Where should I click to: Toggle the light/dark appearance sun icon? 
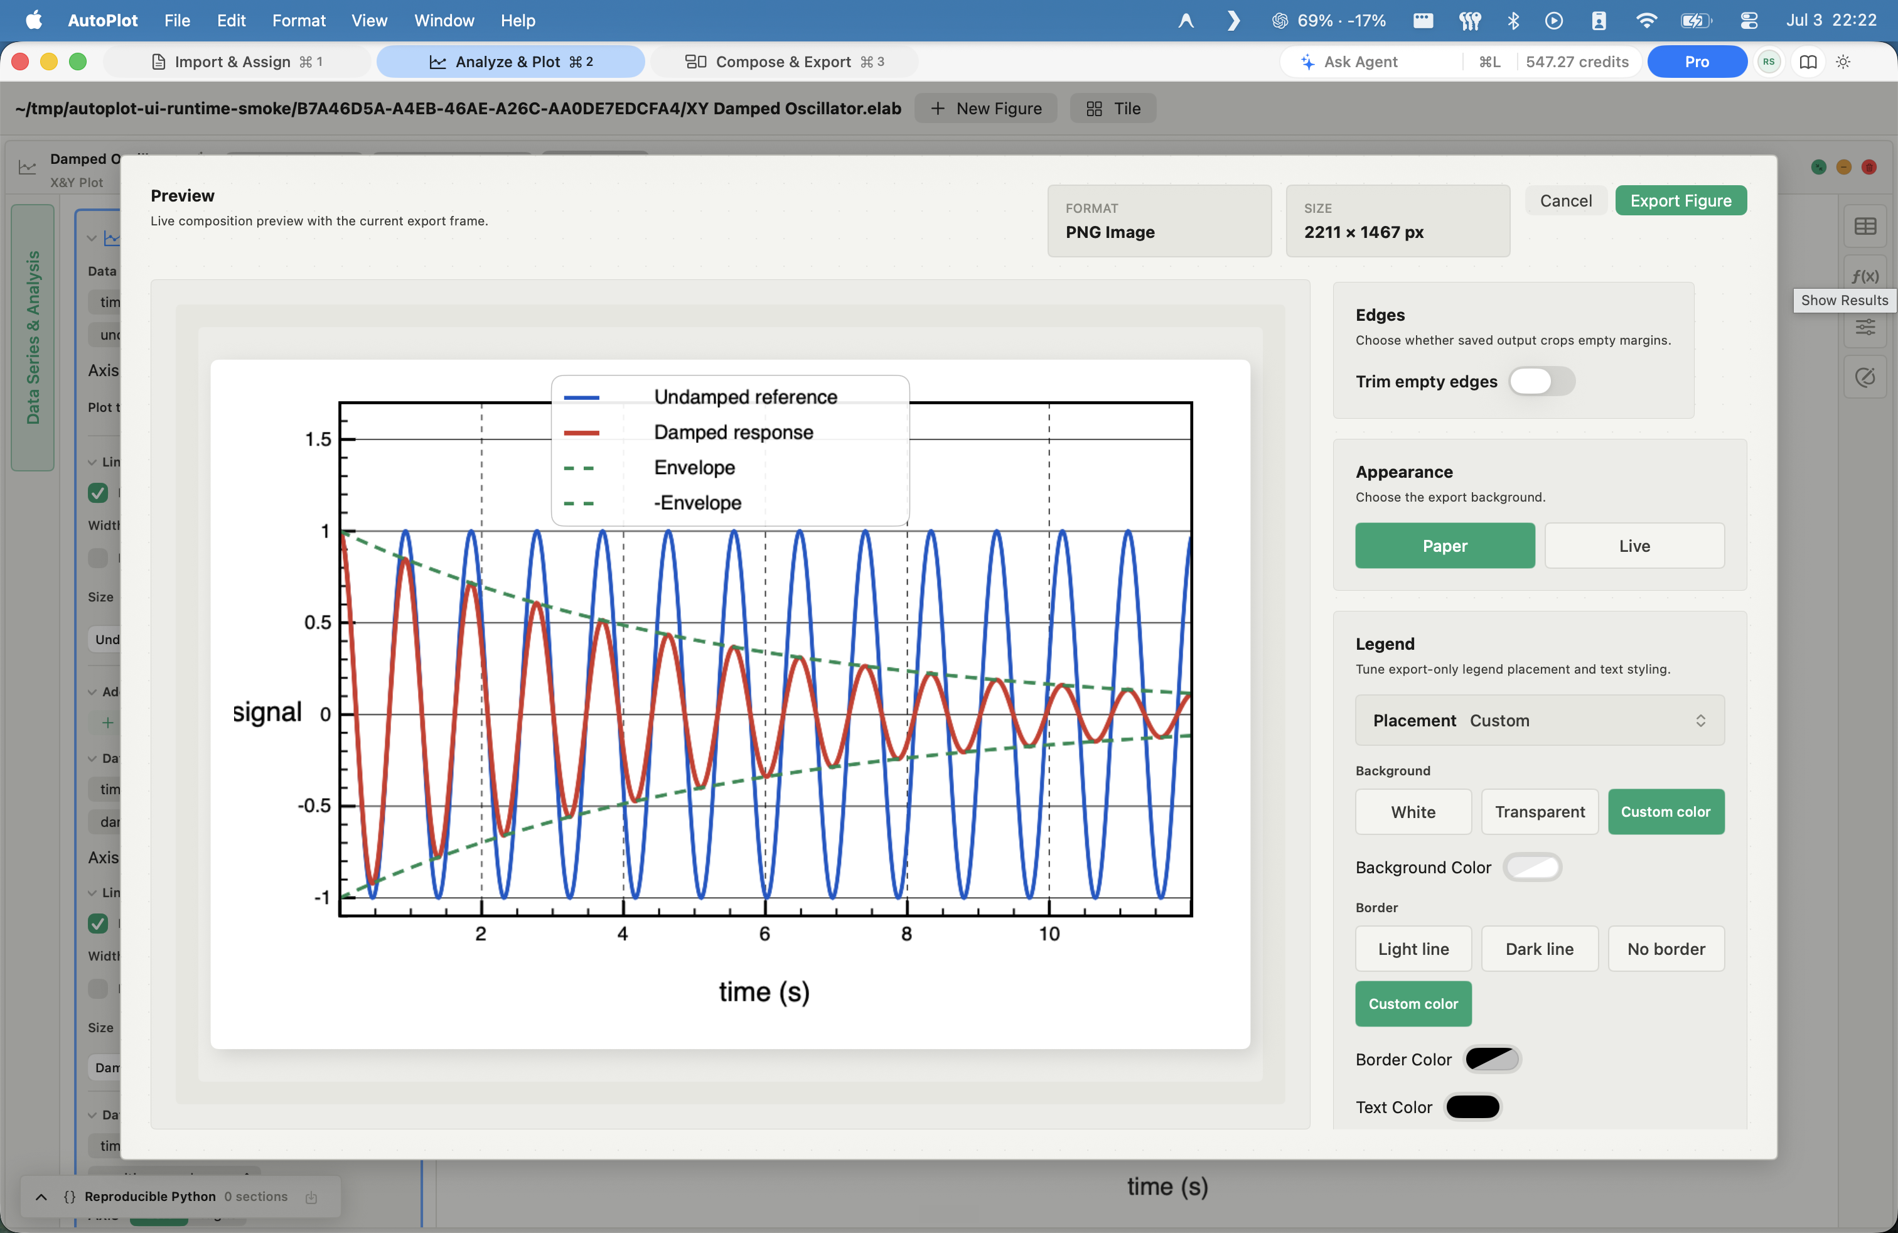tap(1843, 62)
